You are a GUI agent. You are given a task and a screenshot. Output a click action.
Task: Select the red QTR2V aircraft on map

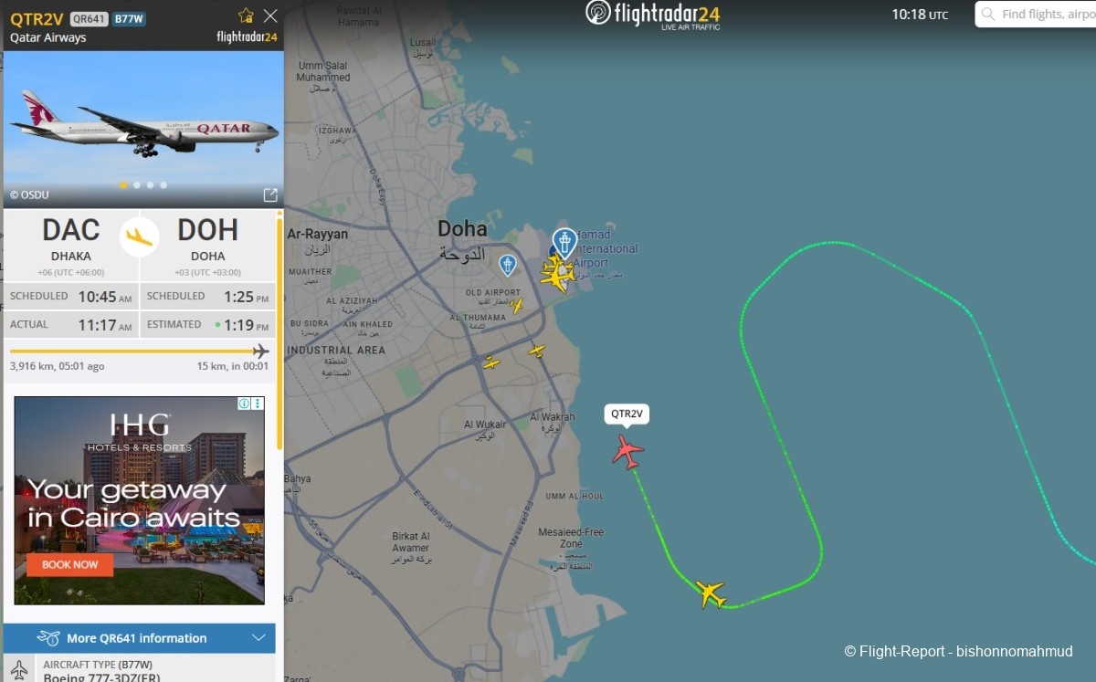(627, 451)
